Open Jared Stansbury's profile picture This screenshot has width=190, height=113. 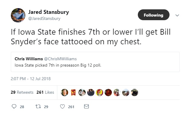click(x=18, y=15)
